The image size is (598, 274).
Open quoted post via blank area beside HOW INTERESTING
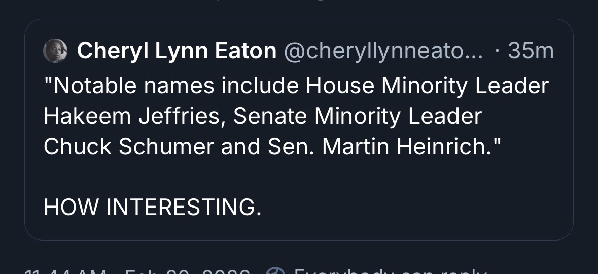coord(406,207)
